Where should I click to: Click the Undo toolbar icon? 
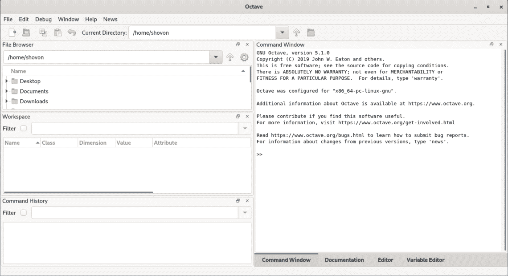pos(72,32)
